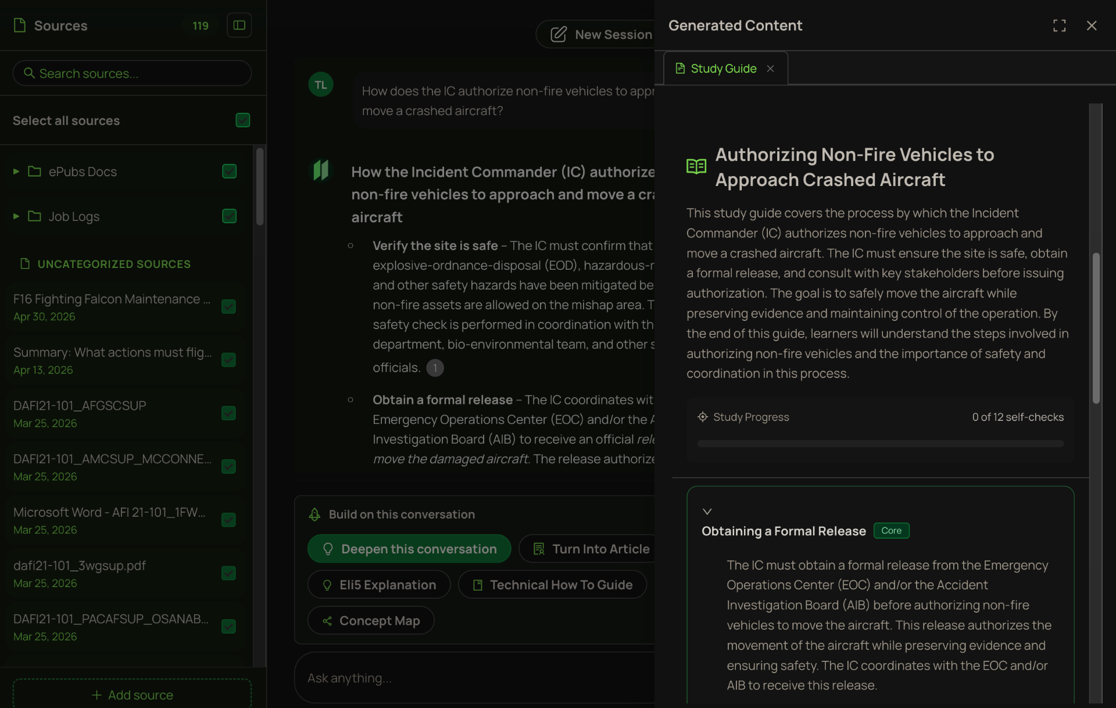Click the Sources document icon
Viewport: 1116px width, 708px height.
(x=20, y=25)
